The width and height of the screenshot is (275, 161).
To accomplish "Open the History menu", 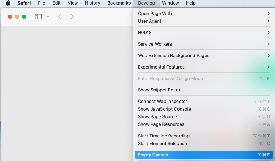I will [93, 3].
